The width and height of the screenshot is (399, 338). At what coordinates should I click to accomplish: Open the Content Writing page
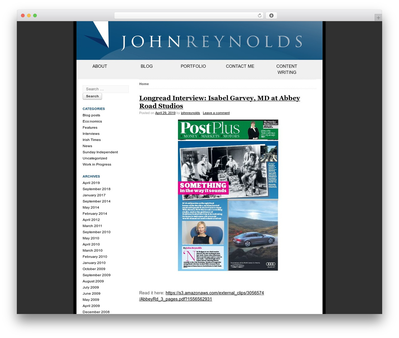287,69
